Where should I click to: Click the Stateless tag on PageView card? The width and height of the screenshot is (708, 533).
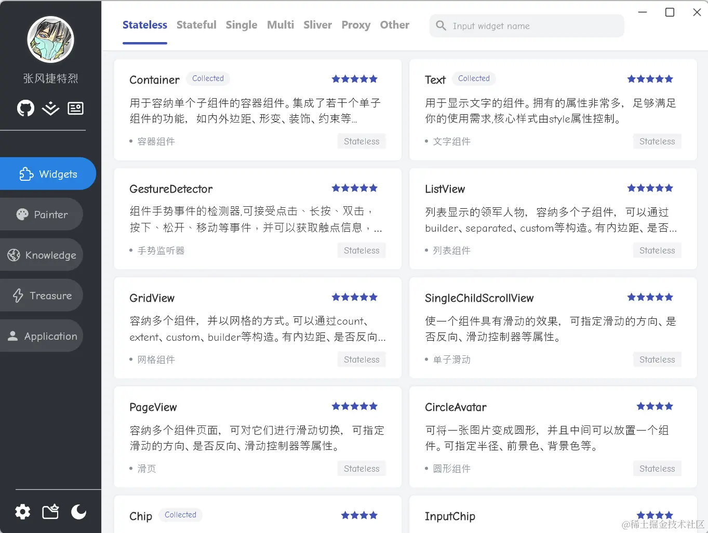pyautogui.click(x=362, y=468)
